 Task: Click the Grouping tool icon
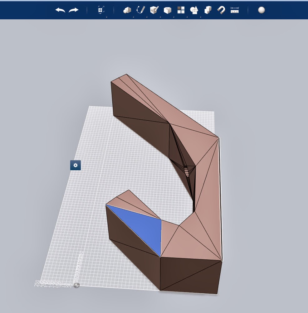click(194, 10)
